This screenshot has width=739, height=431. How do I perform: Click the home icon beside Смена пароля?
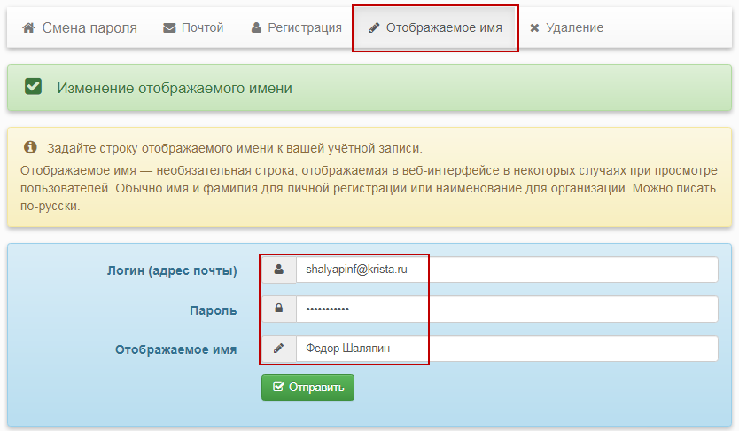(28, 28)
